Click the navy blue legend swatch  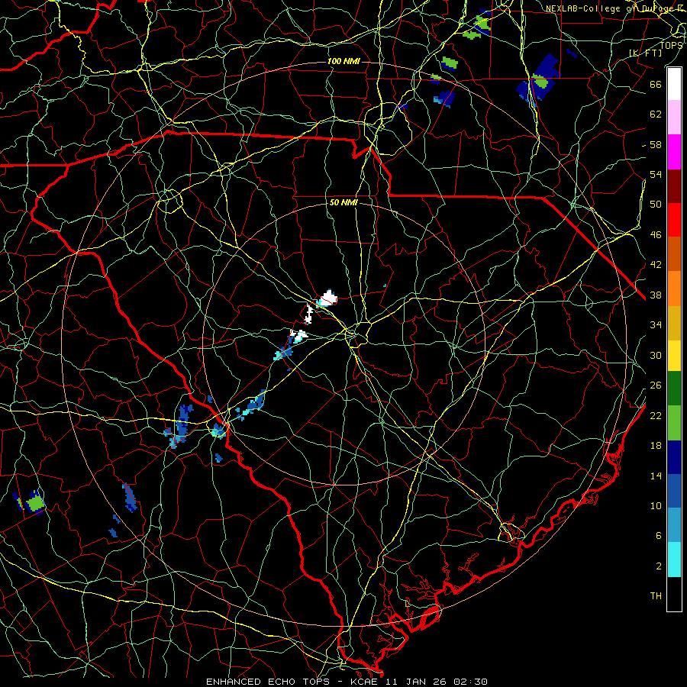(x=674, y=457)
